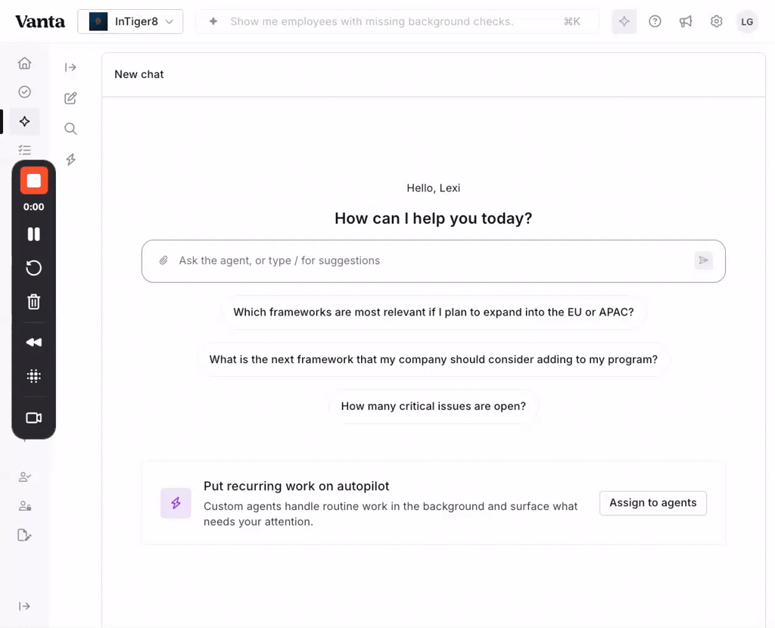
Task: Rewind the recording
Action: click(x=33, y=342)
